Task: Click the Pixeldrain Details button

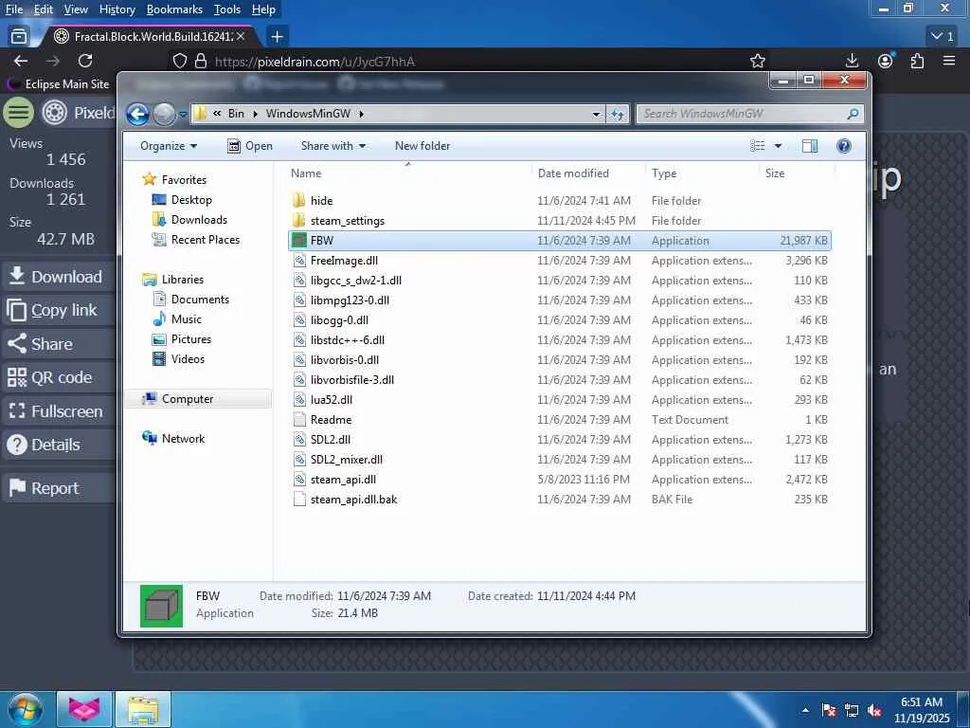Action: [57, 446]
